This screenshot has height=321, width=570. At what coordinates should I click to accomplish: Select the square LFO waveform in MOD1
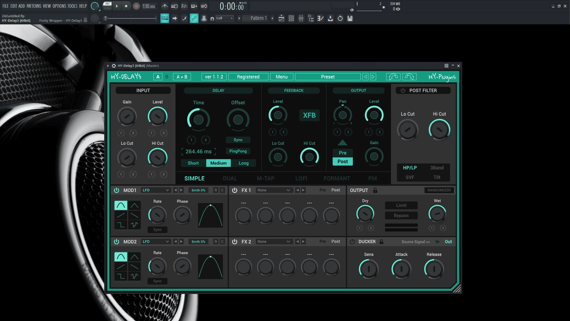tap(121, 225)
